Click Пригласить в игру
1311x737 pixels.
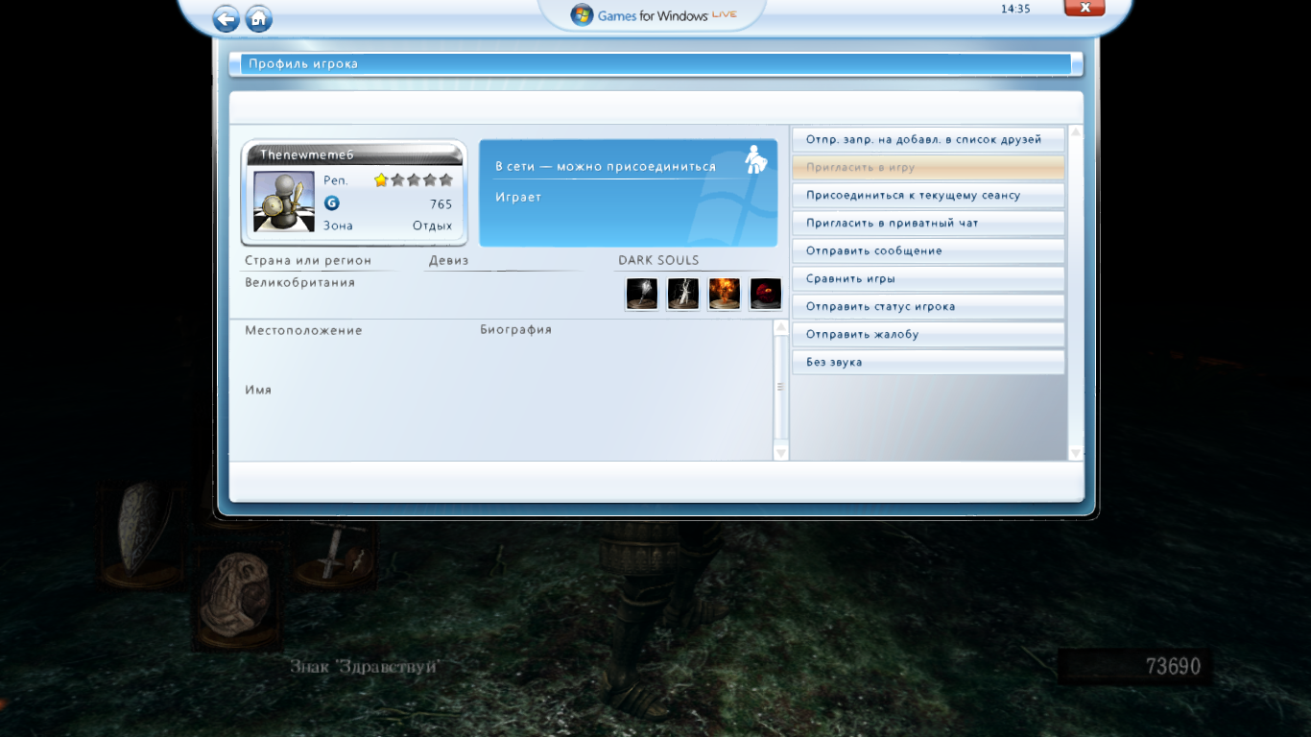click(928, 167)
